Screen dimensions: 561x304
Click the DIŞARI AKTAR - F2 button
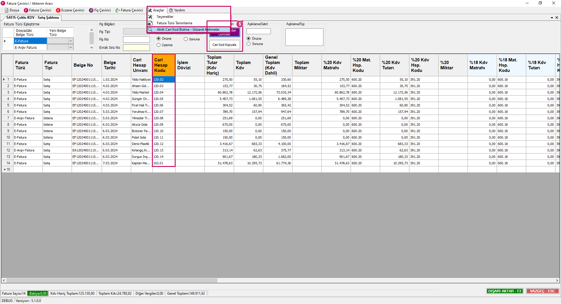point(505,291)
